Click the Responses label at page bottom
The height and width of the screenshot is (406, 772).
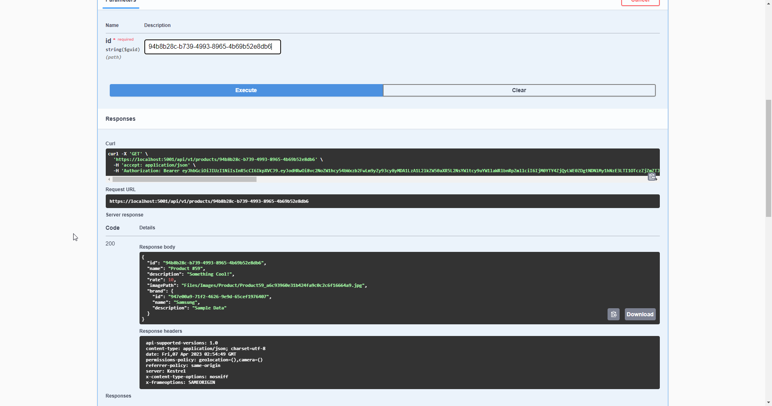click(x=118, y=396)
